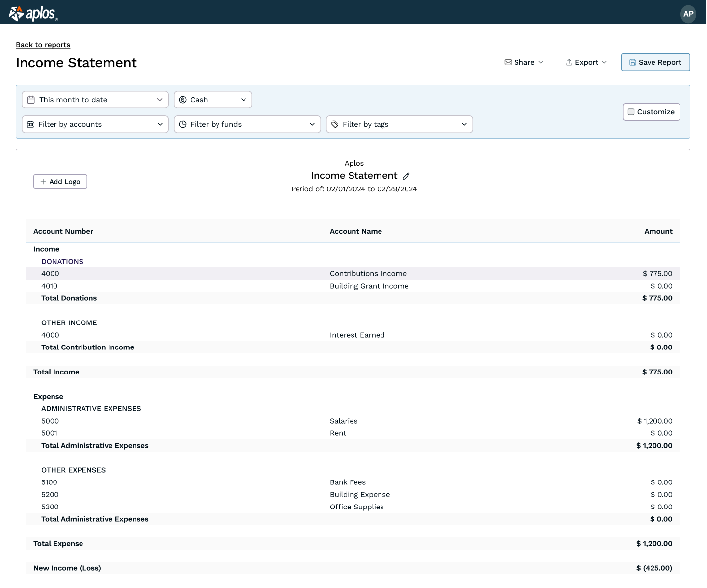Click the New Income (Loss) row label
Screen dimensions: 707x588
pyautogui.click(x=67, y=568)
